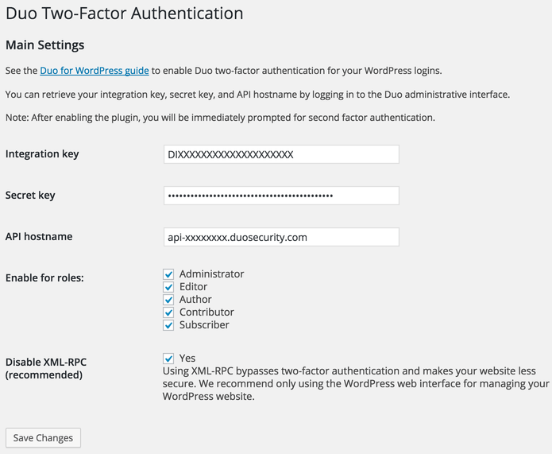Click the API hostname field label

pyautogui.click(x=39, y=236)
